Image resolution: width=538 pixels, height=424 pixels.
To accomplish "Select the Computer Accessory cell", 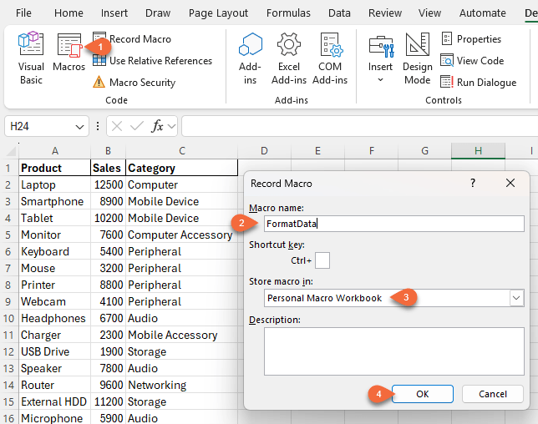I will tap(182, 235).
